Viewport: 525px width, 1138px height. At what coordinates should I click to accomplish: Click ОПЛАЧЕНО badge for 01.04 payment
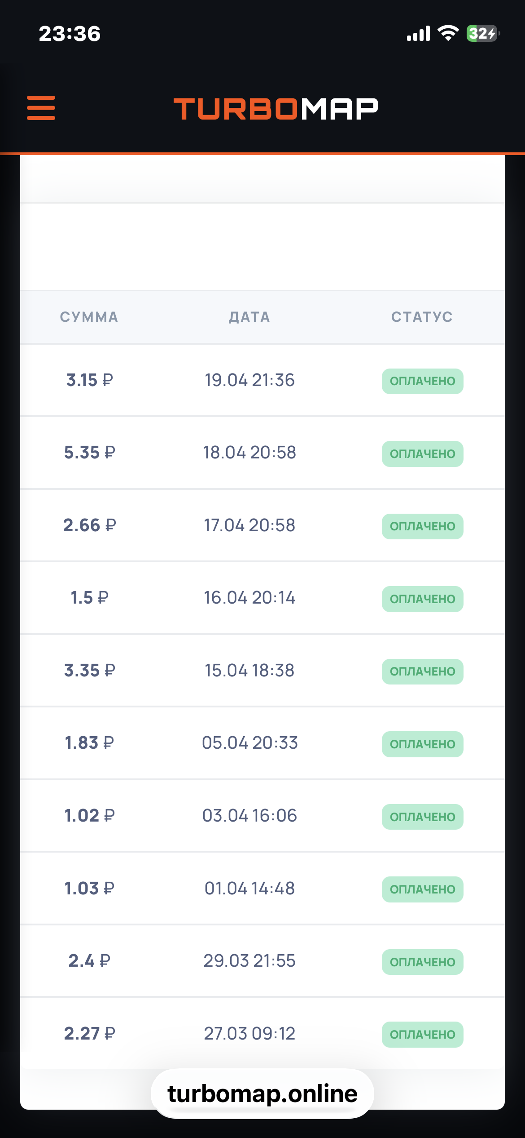click(422, 889)
